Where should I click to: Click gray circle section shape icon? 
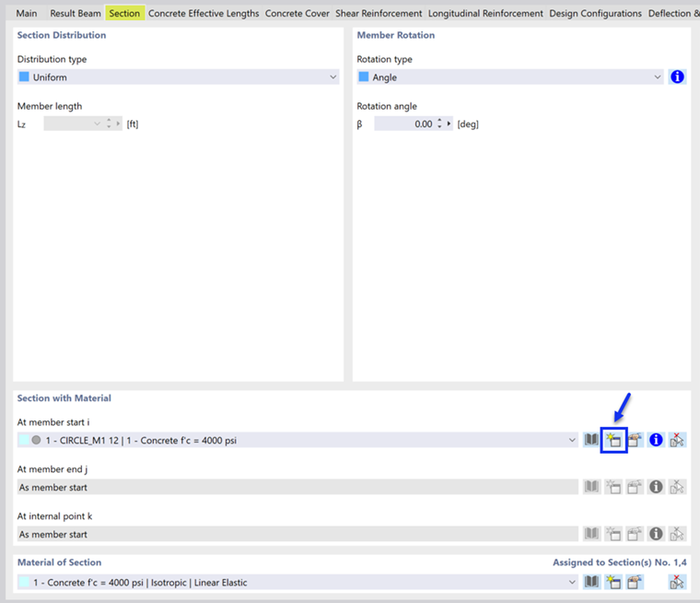[36, 440]
